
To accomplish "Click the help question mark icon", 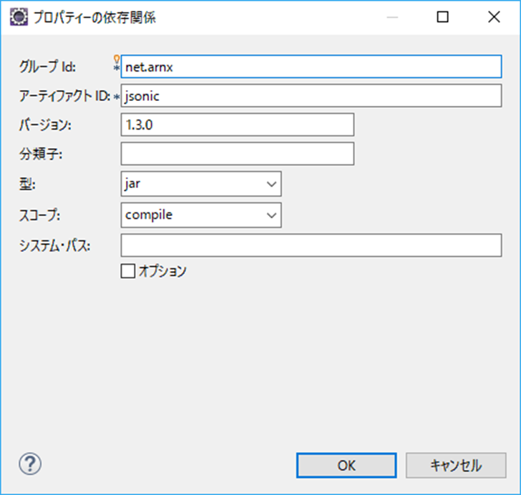I will click(x=30, y=464).
